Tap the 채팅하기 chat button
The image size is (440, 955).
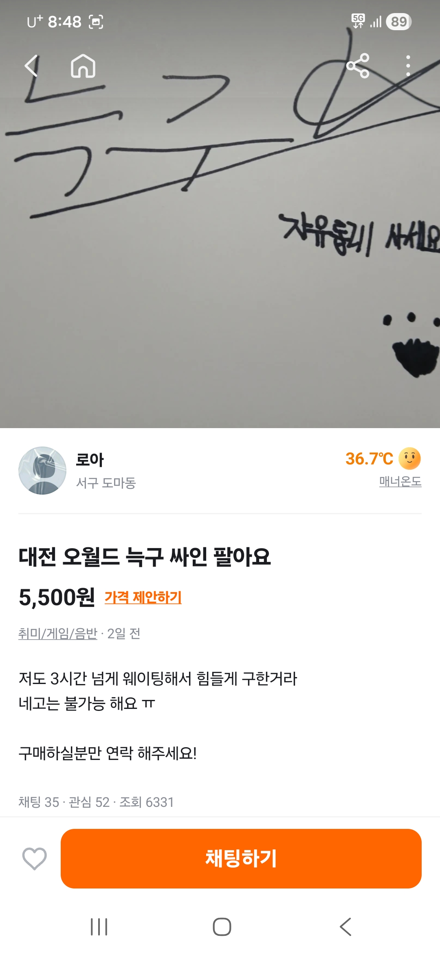241,858
